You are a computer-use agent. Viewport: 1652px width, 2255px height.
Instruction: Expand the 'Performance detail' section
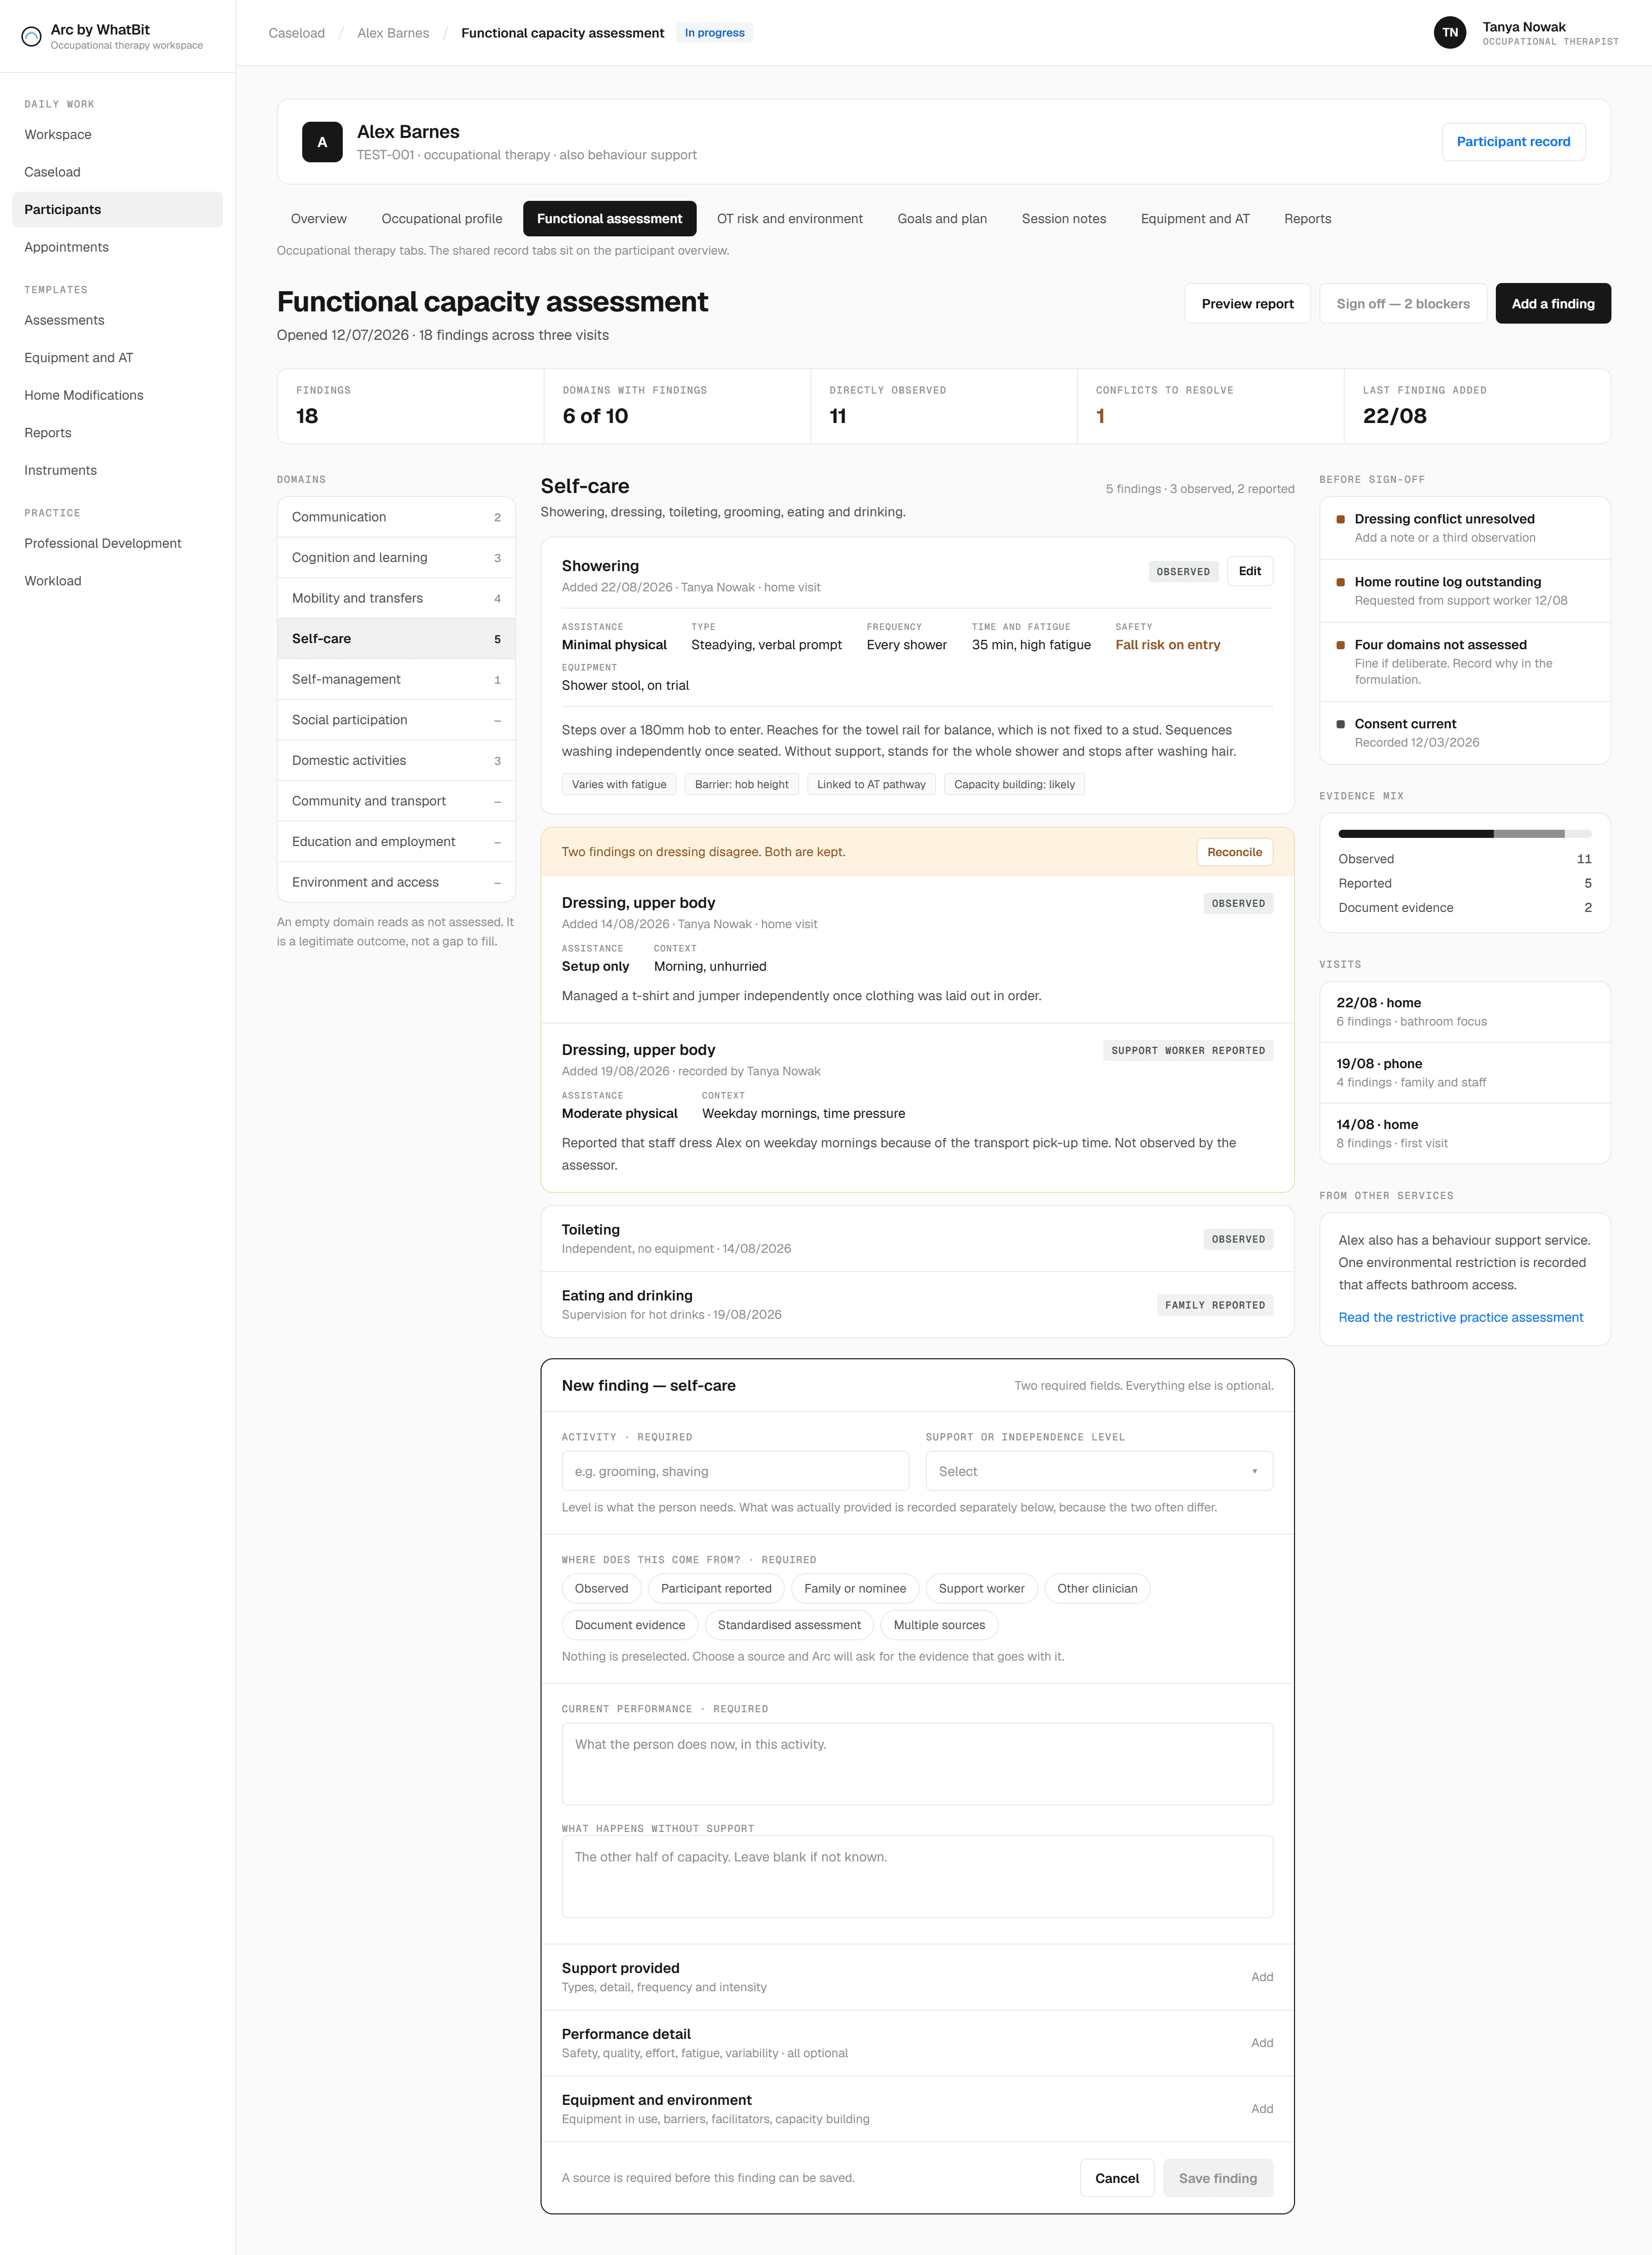[917, 2043]
